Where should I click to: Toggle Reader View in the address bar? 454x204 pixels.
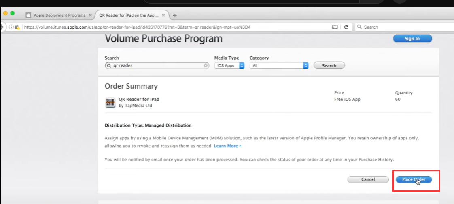[335, 27]
